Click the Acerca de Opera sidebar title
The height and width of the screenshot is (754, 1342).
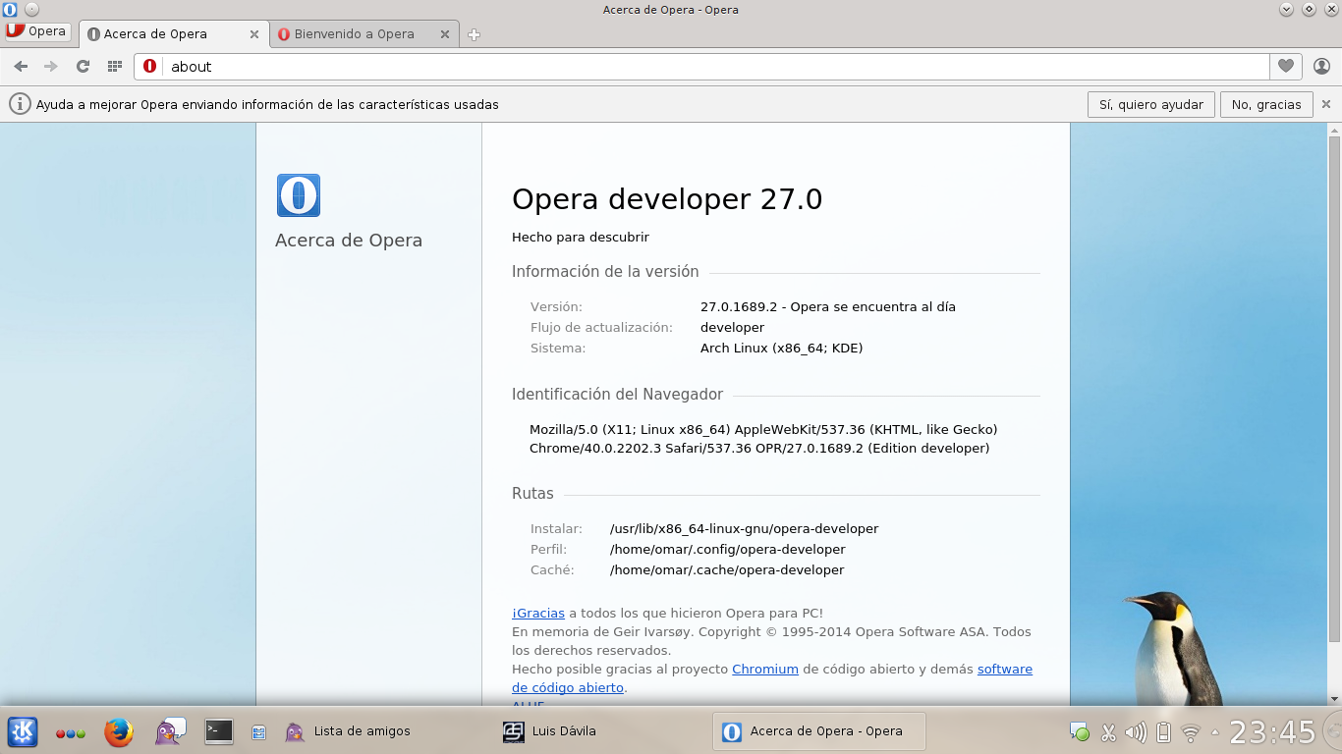pos(349,241)
